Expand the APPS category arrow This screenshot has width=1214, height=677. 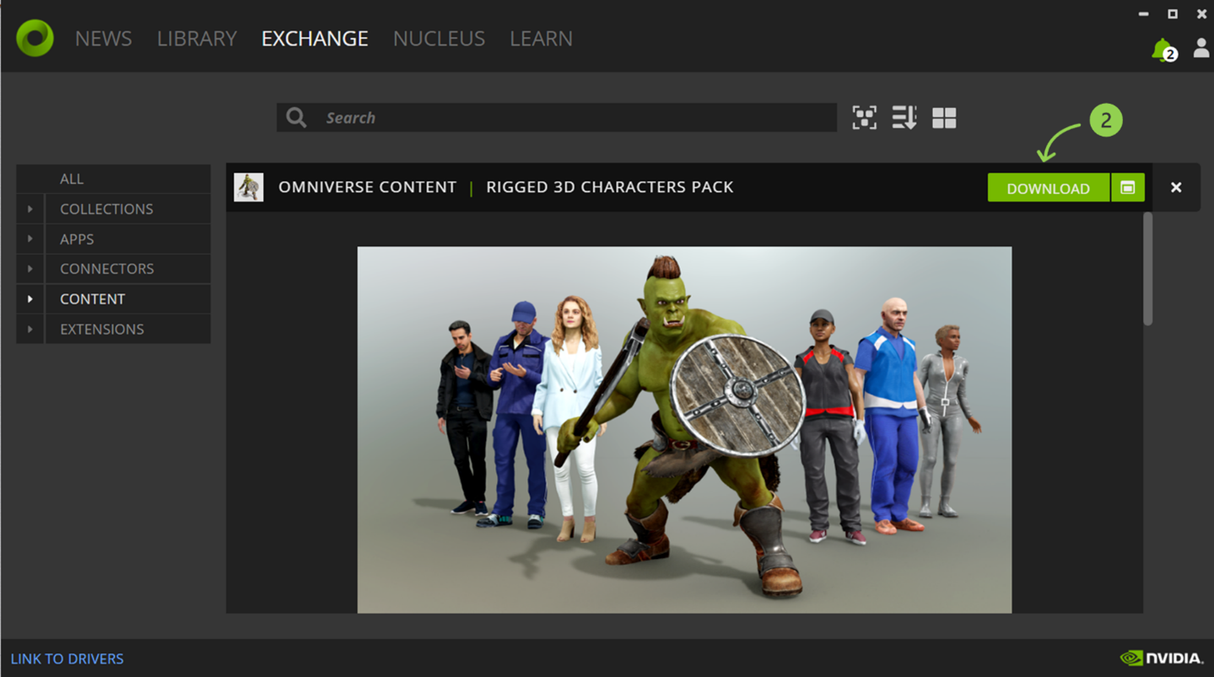[30, 239]
